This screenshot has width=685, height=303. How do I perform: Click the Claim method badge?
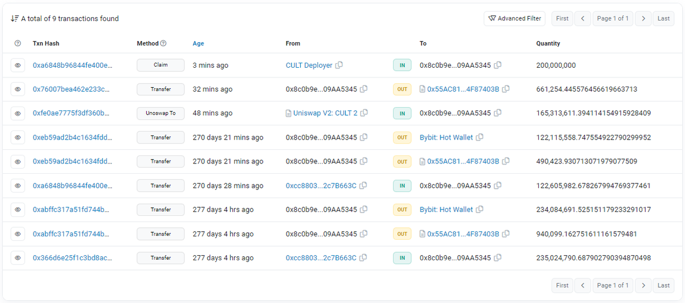click(160, 65)
